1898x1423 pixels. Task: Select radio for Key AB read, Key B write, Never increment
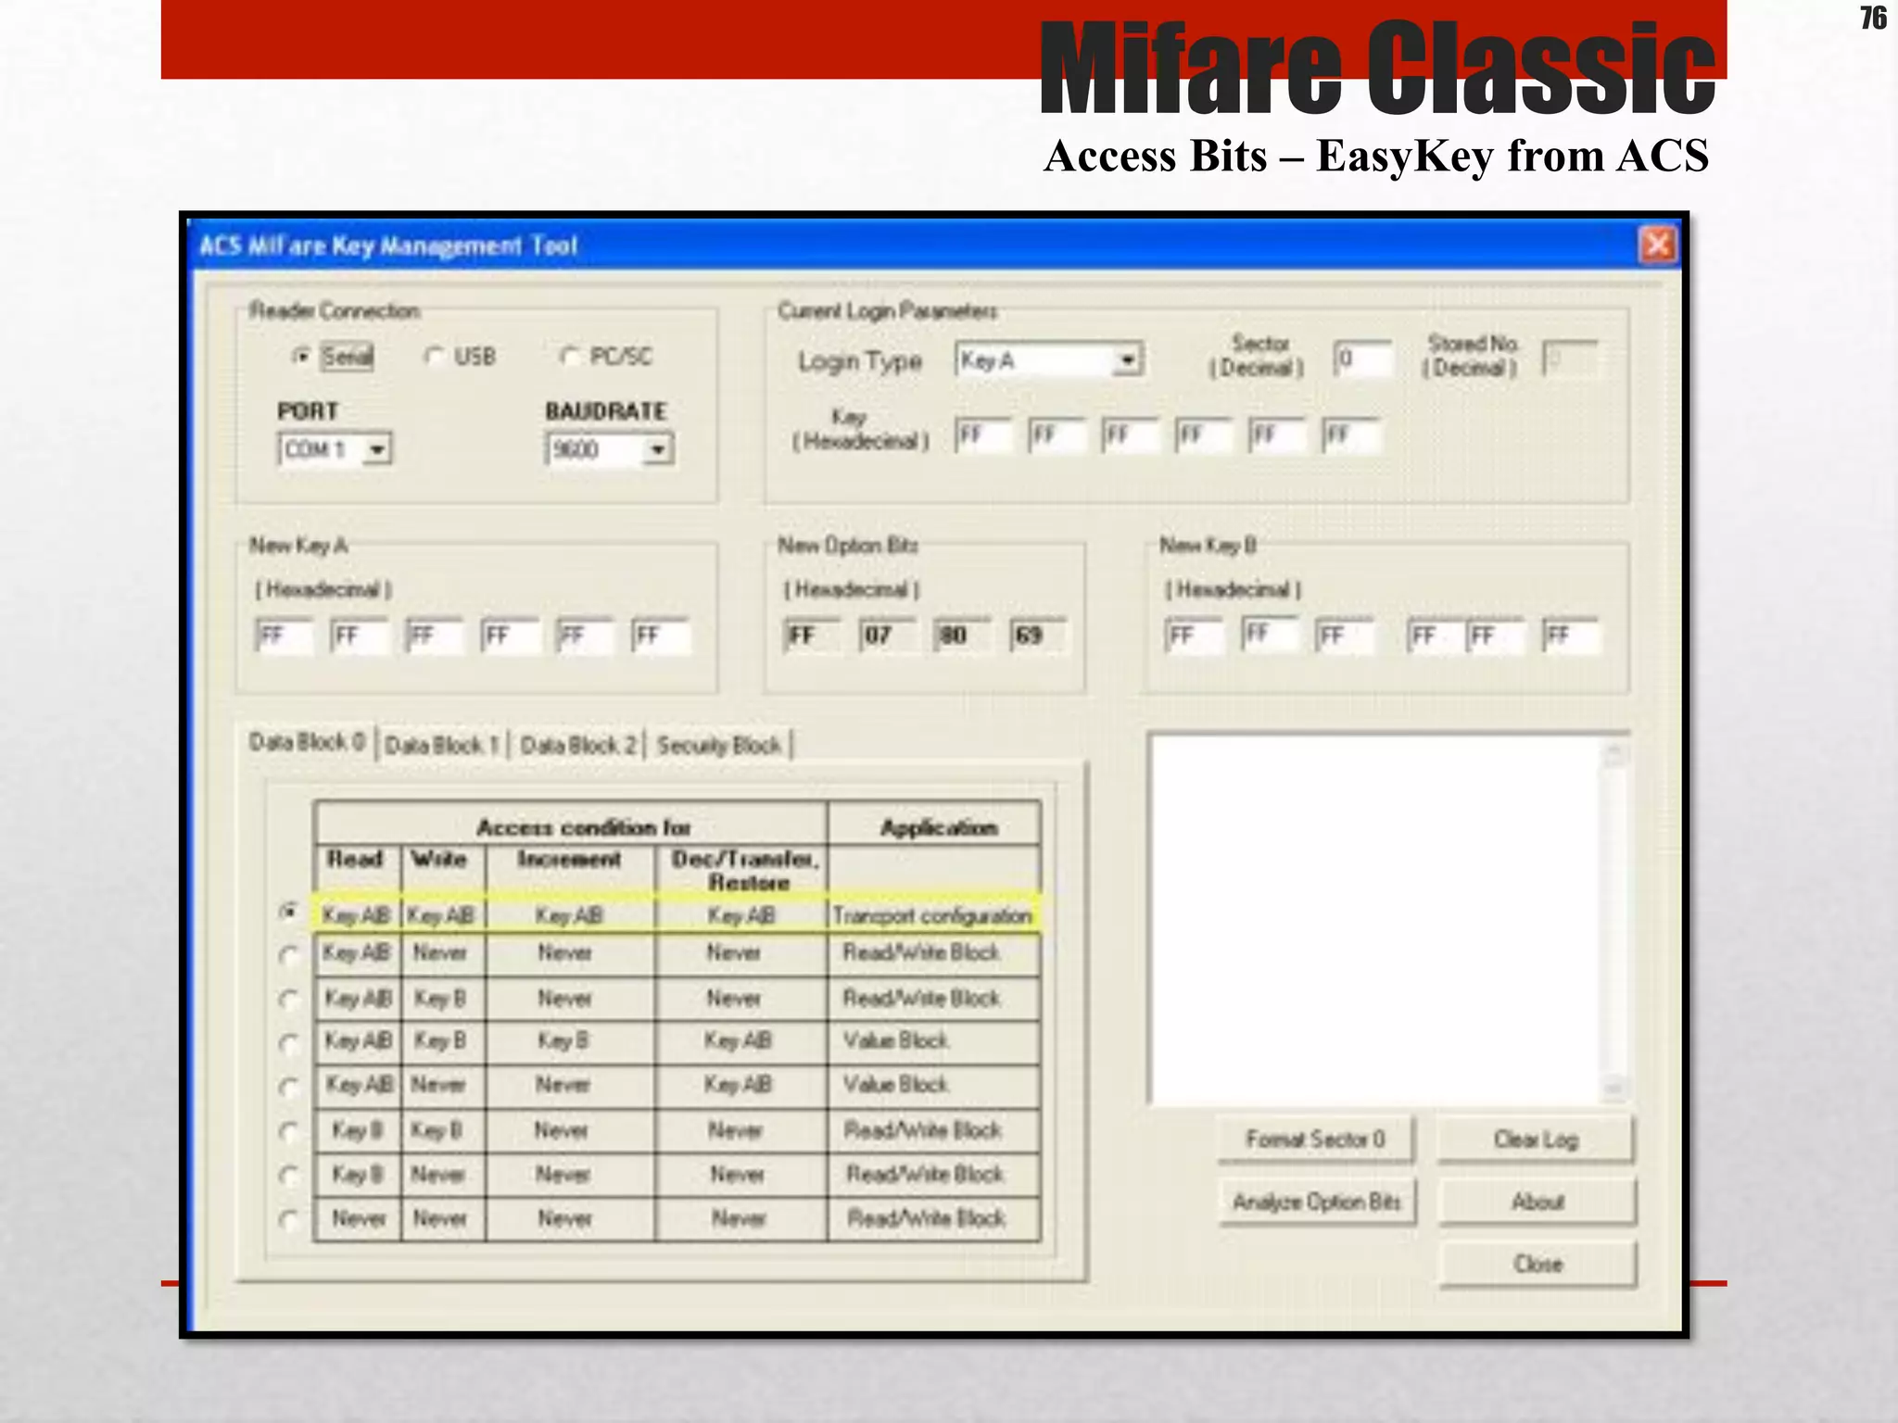click(x=289, y=1000)
